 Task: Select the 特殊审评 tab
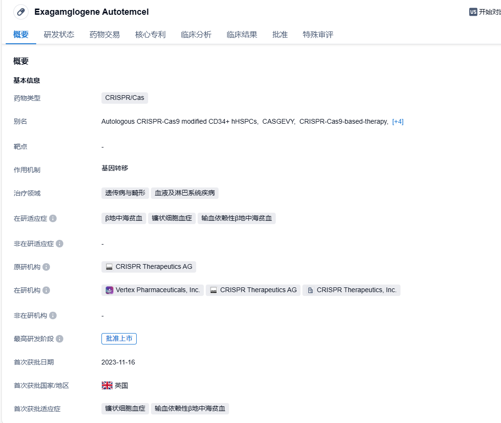coord(318,34)
